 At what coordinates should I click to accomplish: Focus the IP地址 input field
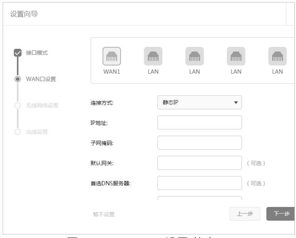click(x=199, y=123)
